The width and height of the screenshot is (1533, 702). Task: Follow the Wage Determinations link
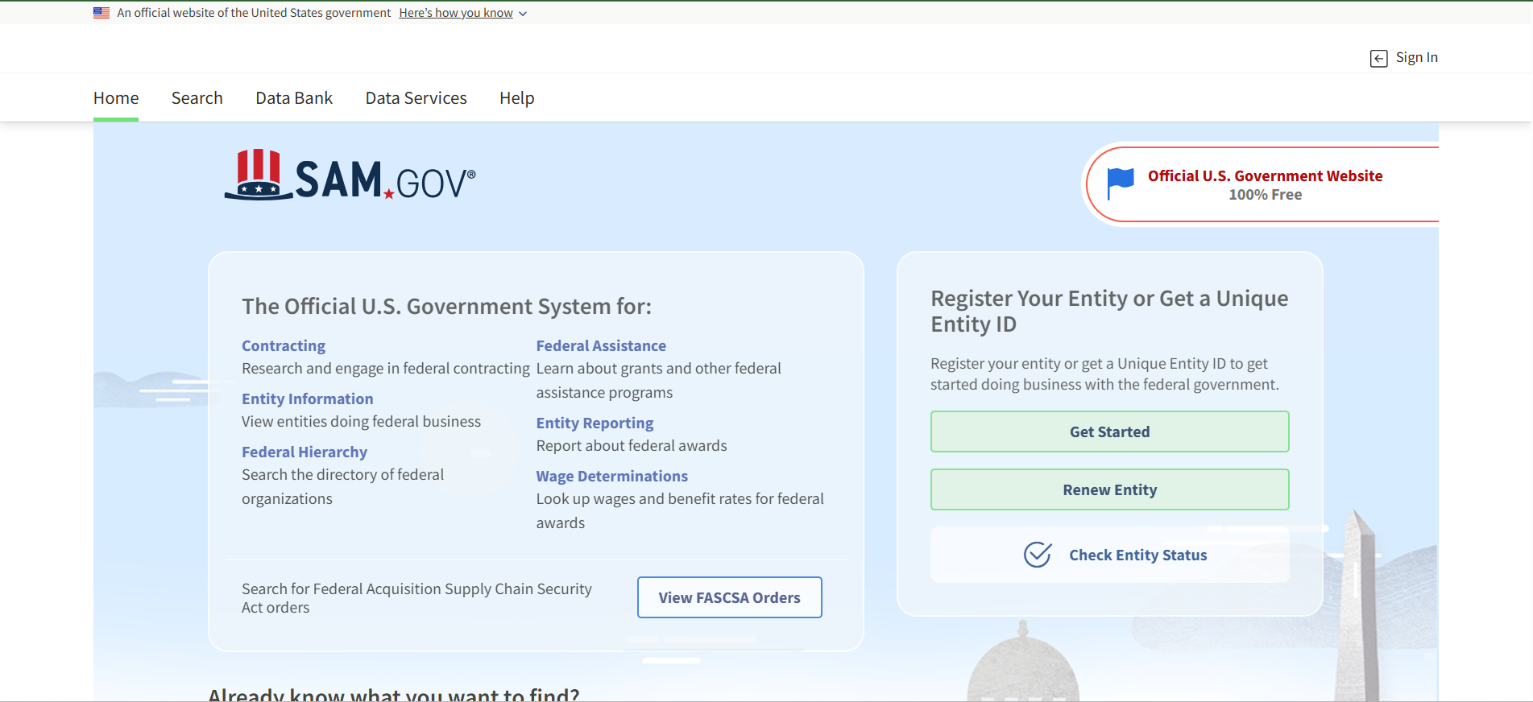pos(612,477)
